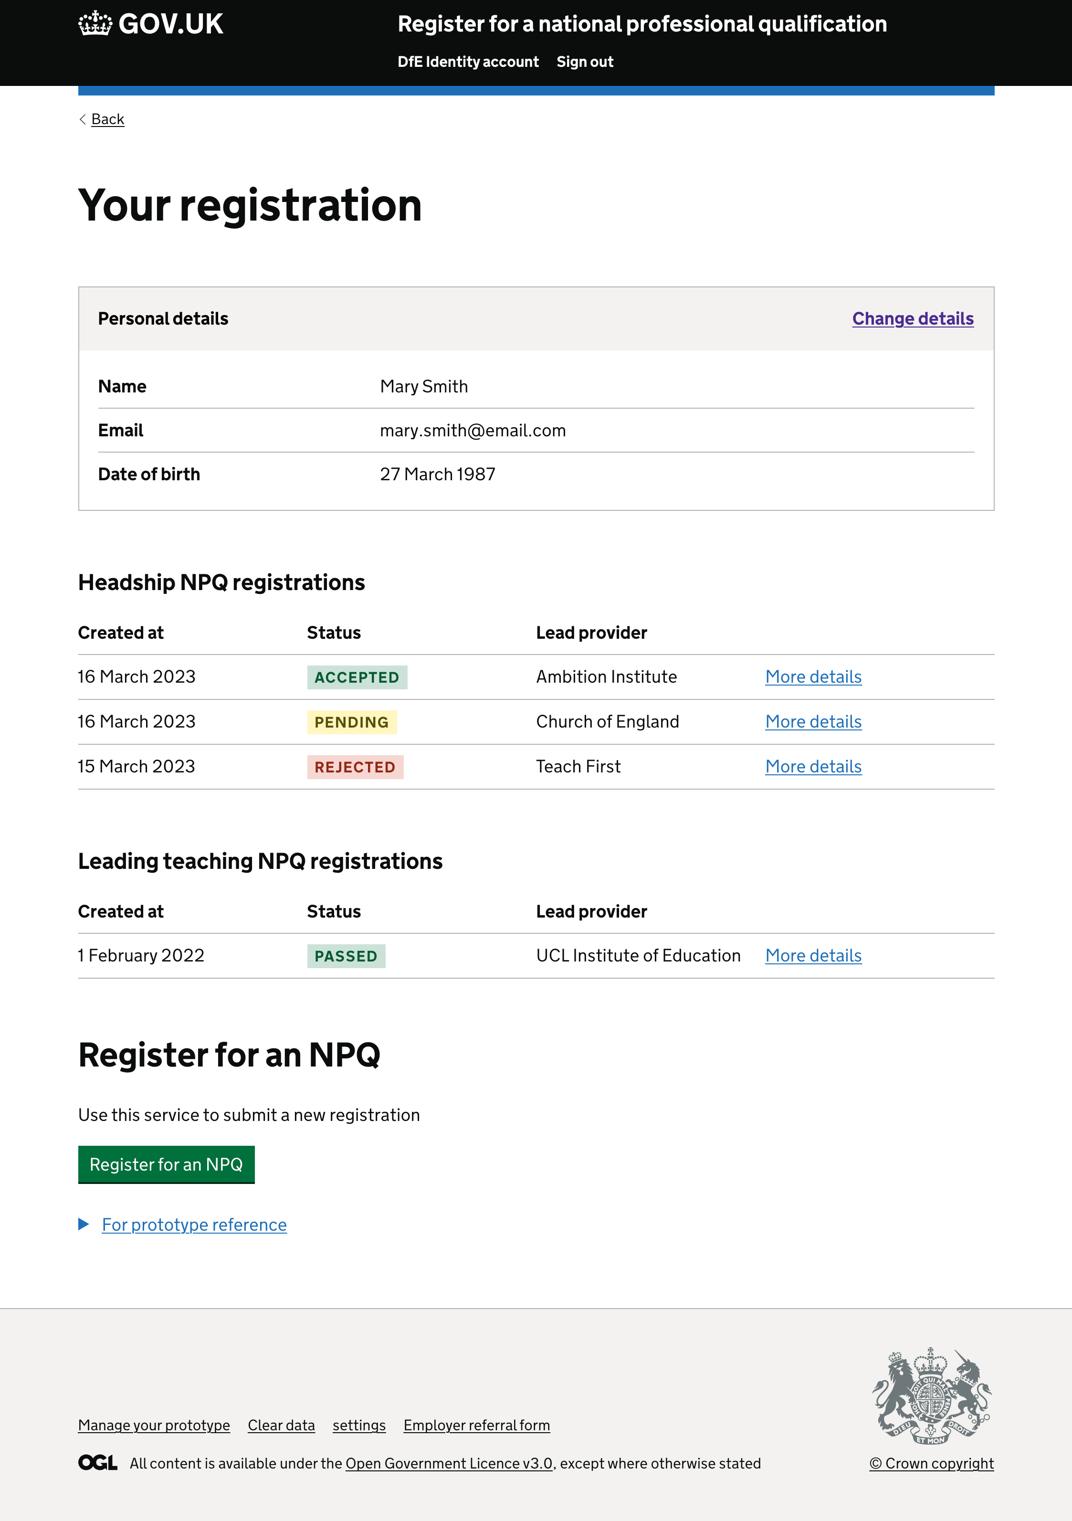Click More details for Teach First registration
1072x1521 pixels.
[812, 766]
